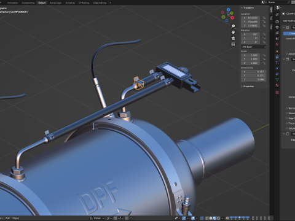Open the Material properties tab icon
The width and height of the screenshot is (295, 221).
pos(277,85)
